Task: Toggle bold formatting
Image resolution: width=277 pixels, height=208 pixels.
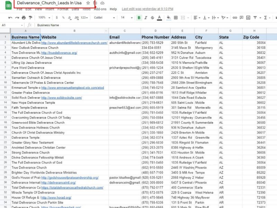Action: [x=139, y=17]
